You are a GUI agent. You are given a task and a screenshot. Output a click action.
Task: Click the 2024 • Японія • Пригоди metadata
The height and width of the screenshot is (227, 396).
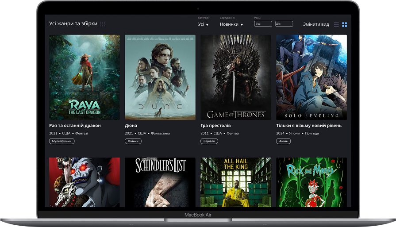(x=297, y=133)
